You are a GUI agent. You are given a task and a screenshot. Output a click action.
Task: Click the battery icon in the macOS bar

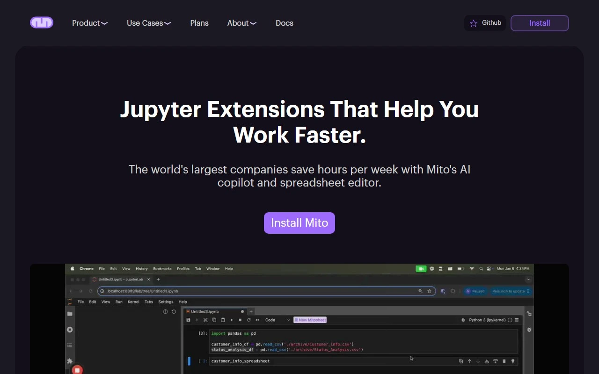460,269
